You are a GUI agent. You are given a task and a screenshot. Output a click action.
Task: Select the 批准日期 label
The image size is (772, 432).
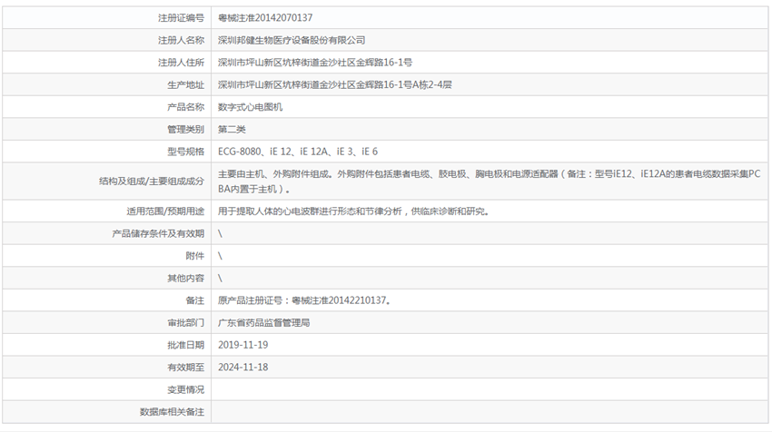185,345
